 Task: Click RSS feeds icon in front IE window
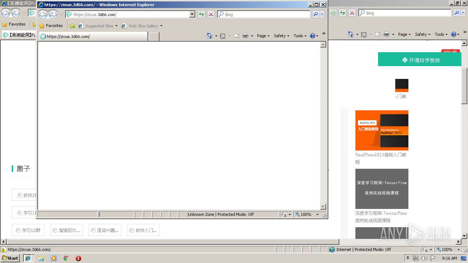223,36
